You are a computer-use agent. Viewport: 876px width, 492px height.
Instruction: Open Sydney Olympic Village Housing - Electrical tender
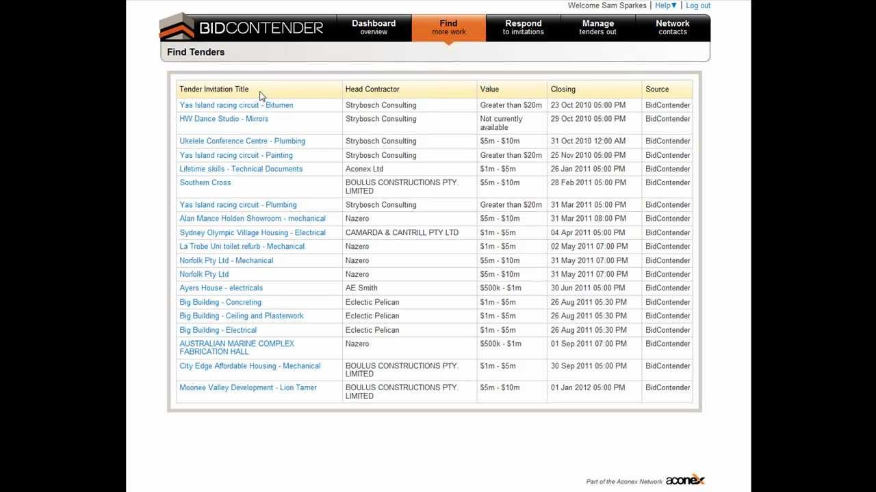[x=253, y=233]
